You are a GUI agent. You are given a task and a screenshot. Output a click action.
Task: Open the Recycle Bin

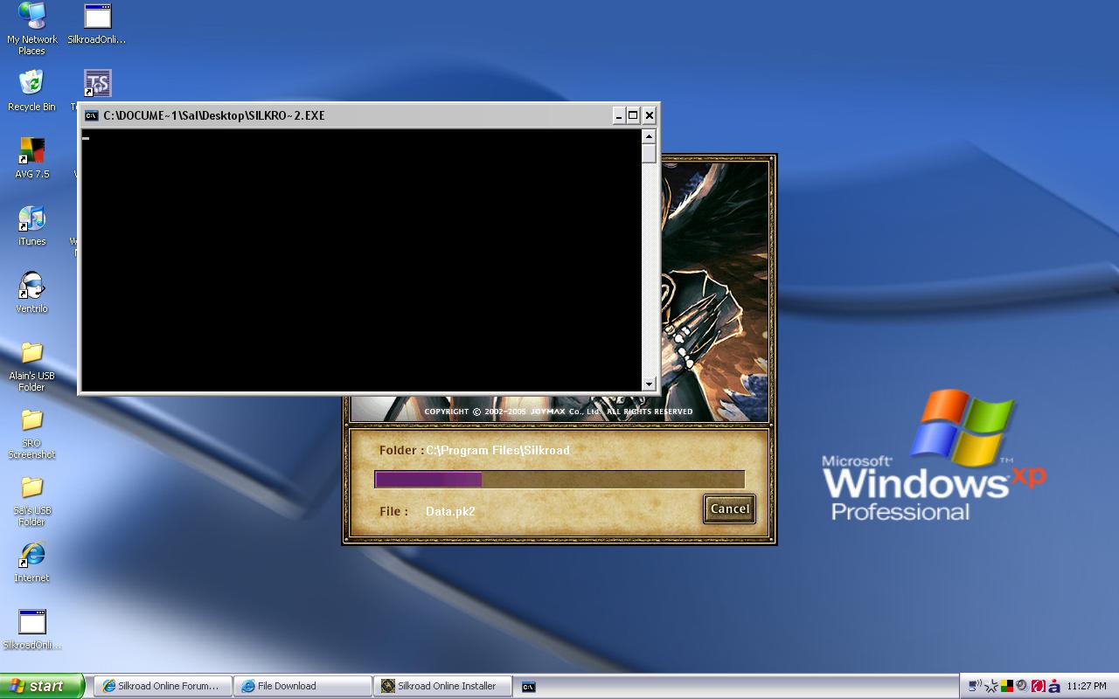pyautogui.click(x=31, y=85)
